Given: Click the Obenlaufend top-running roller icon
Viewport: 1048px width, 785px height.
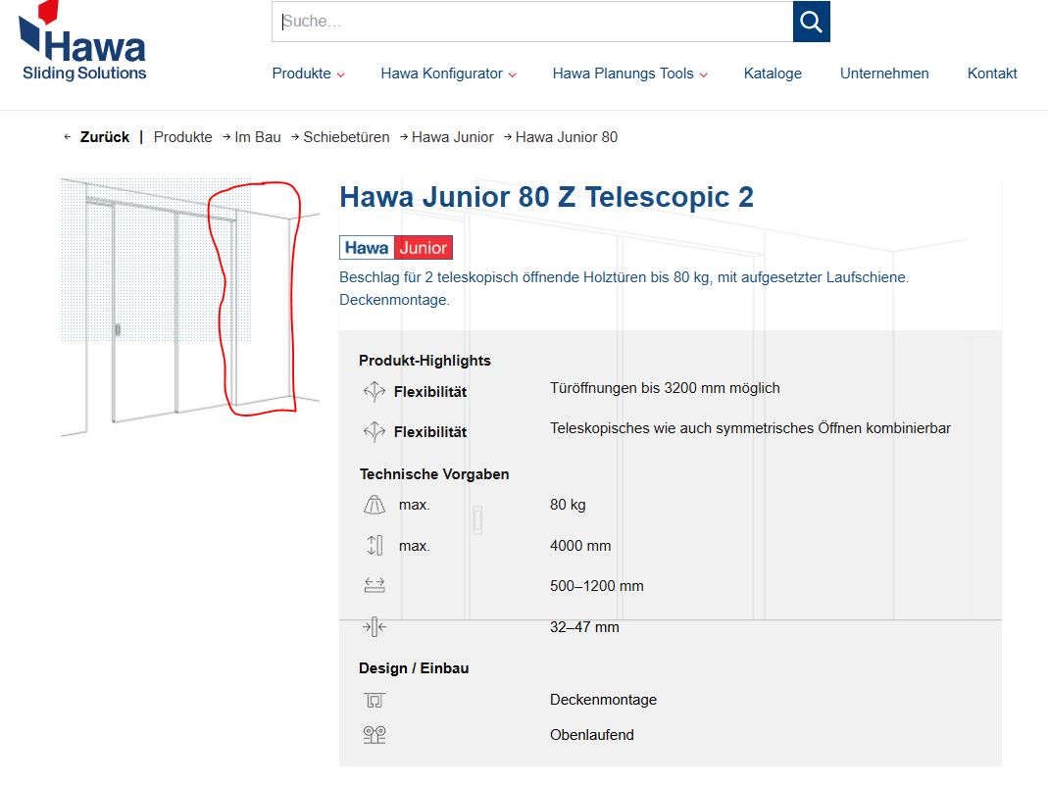Looking at the screenshot, I should (374, 735).
